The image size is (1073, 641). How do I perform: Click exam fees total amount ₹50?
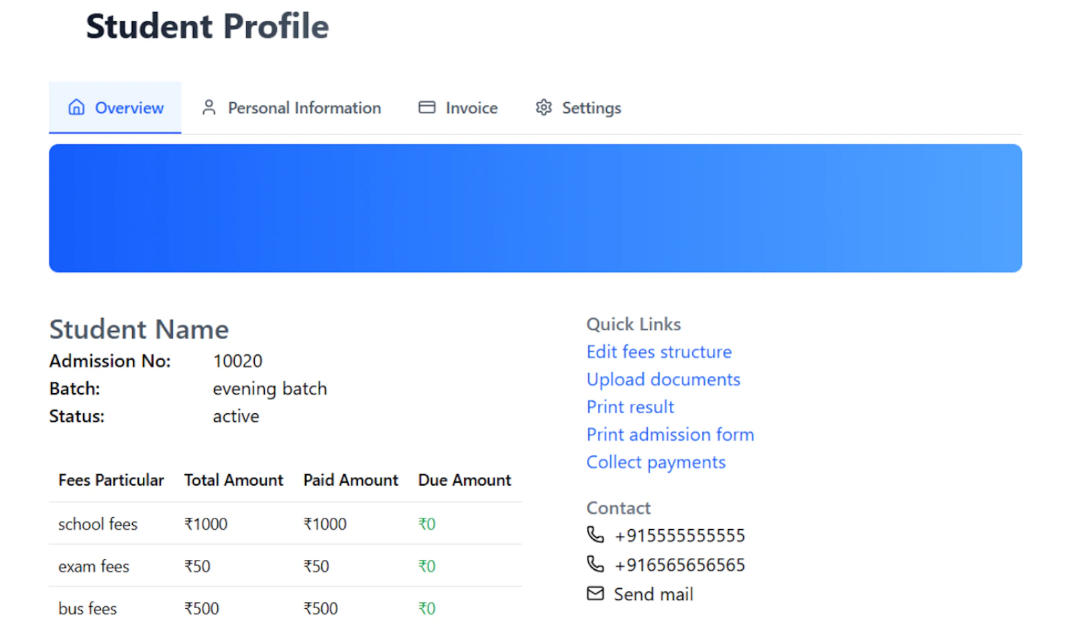click(x=197, y=566)
